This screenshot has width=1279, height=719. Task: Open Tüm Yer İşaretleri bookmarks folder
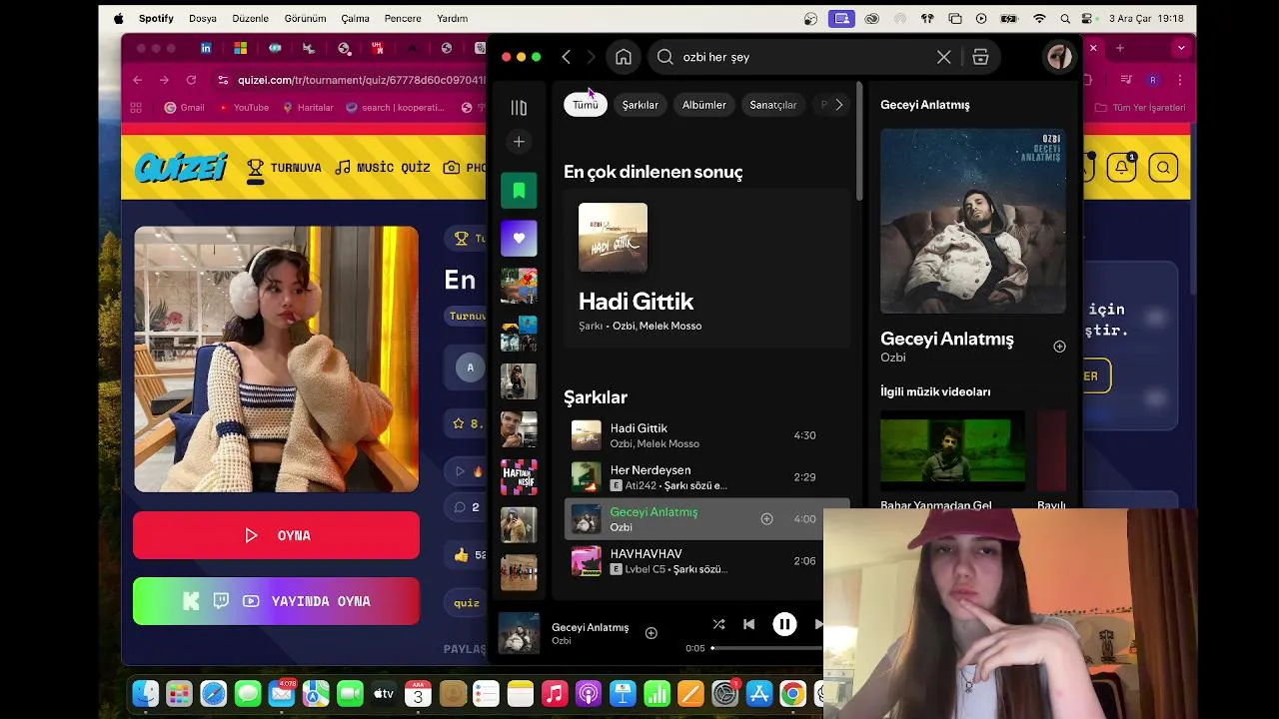(1141, 108)
